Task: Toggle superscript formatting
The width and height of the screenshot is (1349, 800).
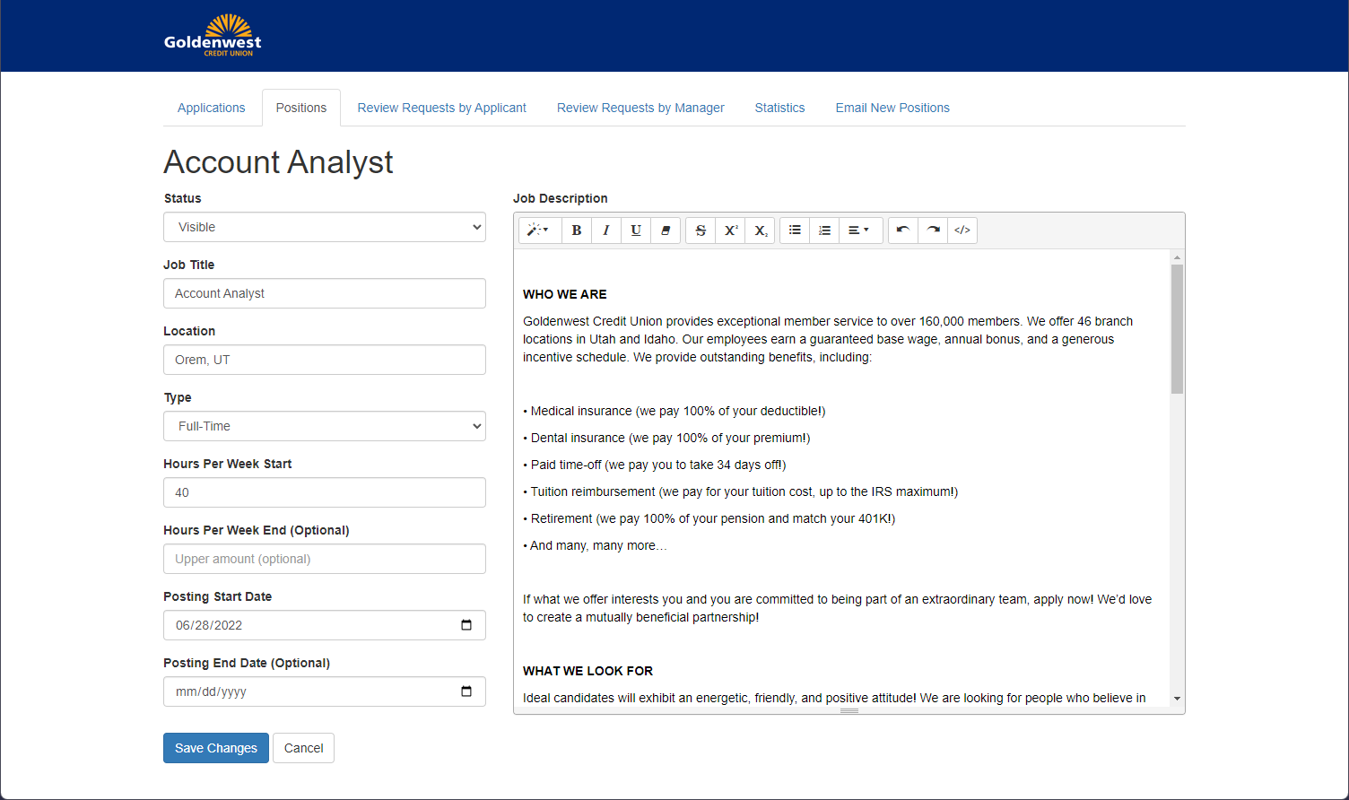Action: (x=731, y=230)
